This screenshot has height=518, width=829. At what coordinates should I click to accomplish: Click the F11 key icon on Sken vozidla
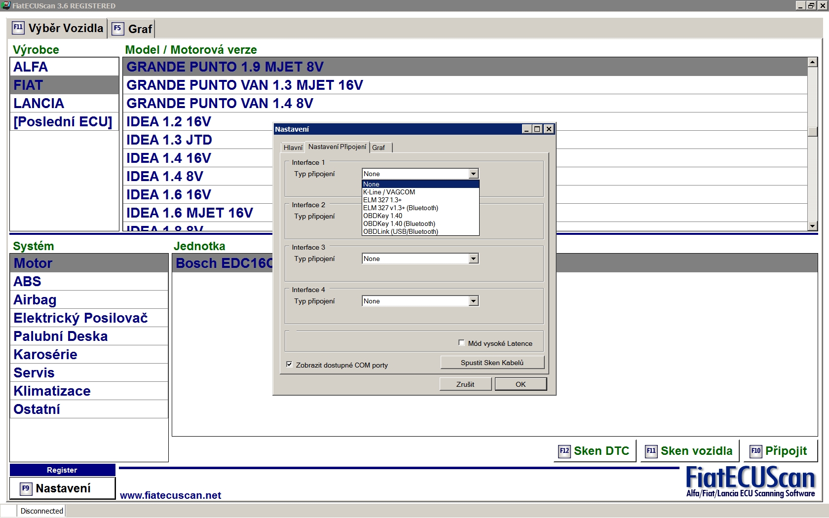pyautogui.click(x=651, y=451)
